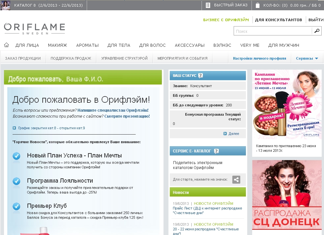Image resolution: width=324 pixels, height=235 pixels.
Task: Click ВЫЙТИ to log out
Action: click(x=316, y=20)
